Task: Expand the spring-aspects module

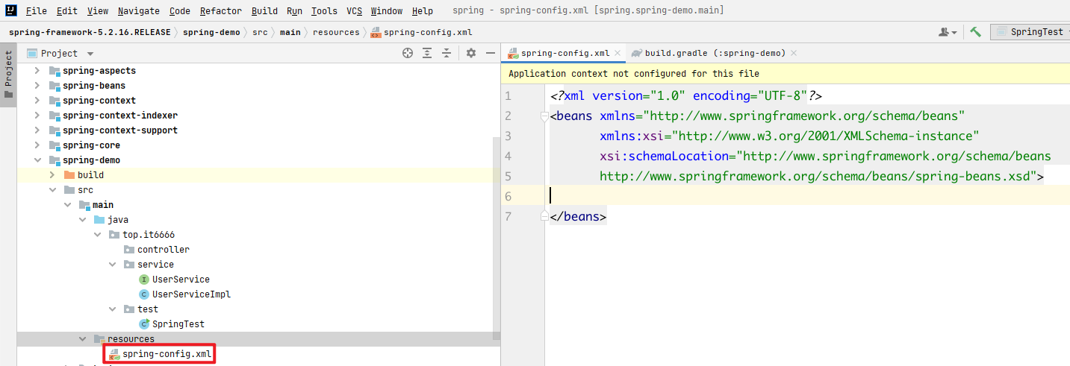Action: (x=38, y=71)
